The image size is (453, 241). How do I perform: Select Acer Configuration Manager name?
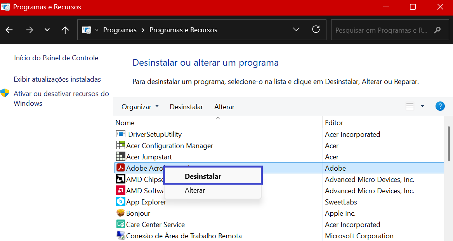click(x=170, y=145)
